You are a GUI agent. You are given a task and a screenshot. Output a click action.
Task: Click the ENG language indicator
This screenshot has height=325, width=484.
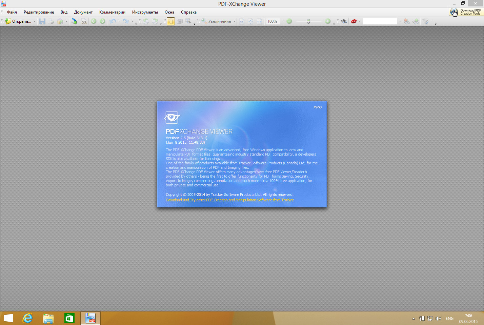pyautogui.click(x=449, y=319)
